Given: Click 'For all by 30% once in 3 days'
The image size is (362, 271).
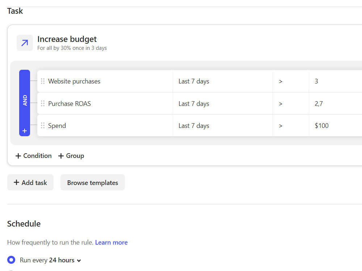Looking at the screenshot, I should point(72,48).
